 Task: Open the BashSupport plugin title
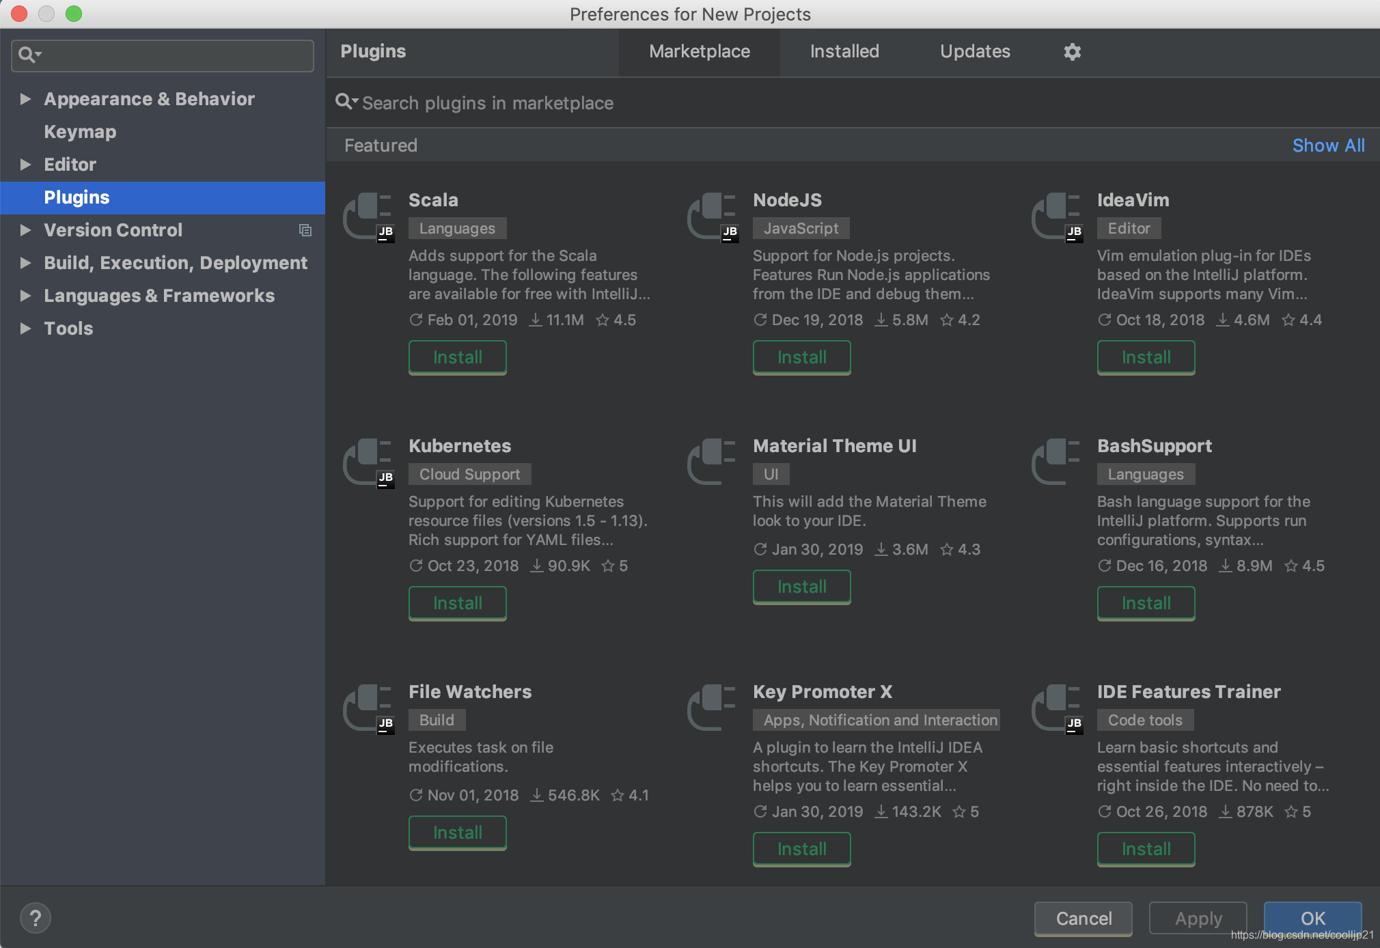1155,446
